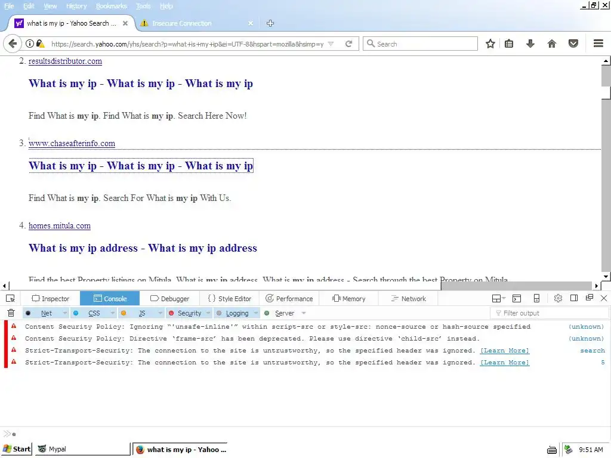Click the horizontal scrollbar thumb
The image size is (611, 458).
(x=516, y=286)
